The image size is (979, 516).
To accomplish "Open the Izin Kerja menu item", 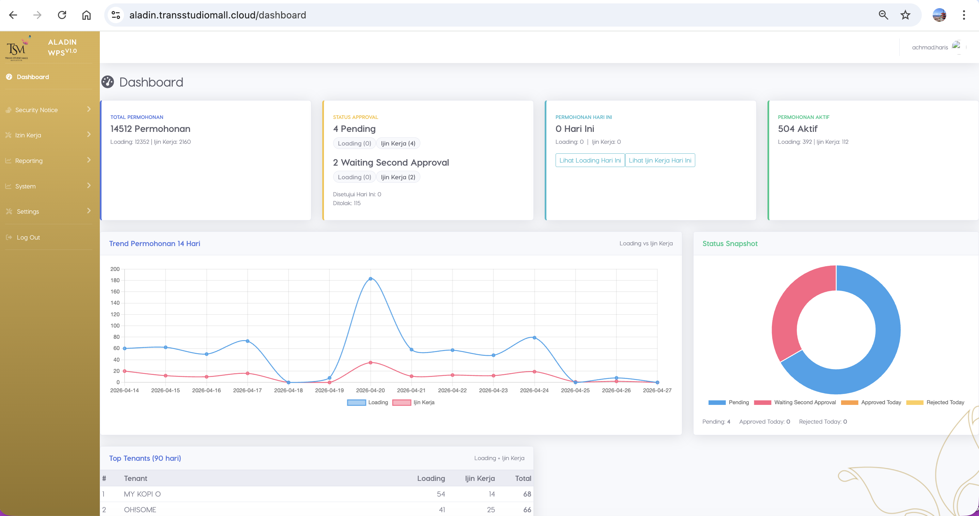I will [28, 135].
